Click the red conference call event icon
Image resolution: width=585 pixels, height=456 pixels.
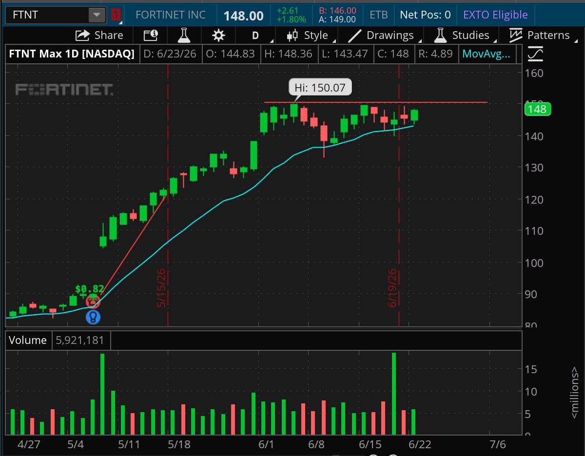pos(93,302)
